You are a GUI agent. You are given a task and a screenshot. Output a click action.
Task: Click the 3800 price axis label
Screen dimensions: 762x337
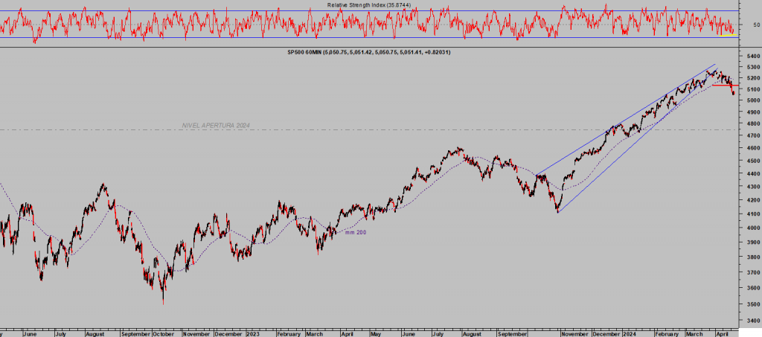point(752,257)
